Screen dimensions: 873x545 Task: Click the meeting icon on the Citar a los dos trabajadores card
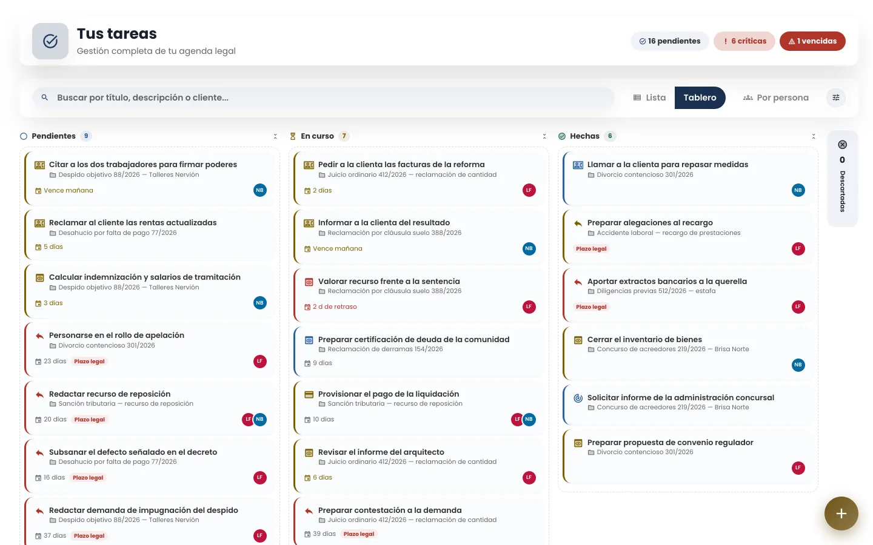40,165
